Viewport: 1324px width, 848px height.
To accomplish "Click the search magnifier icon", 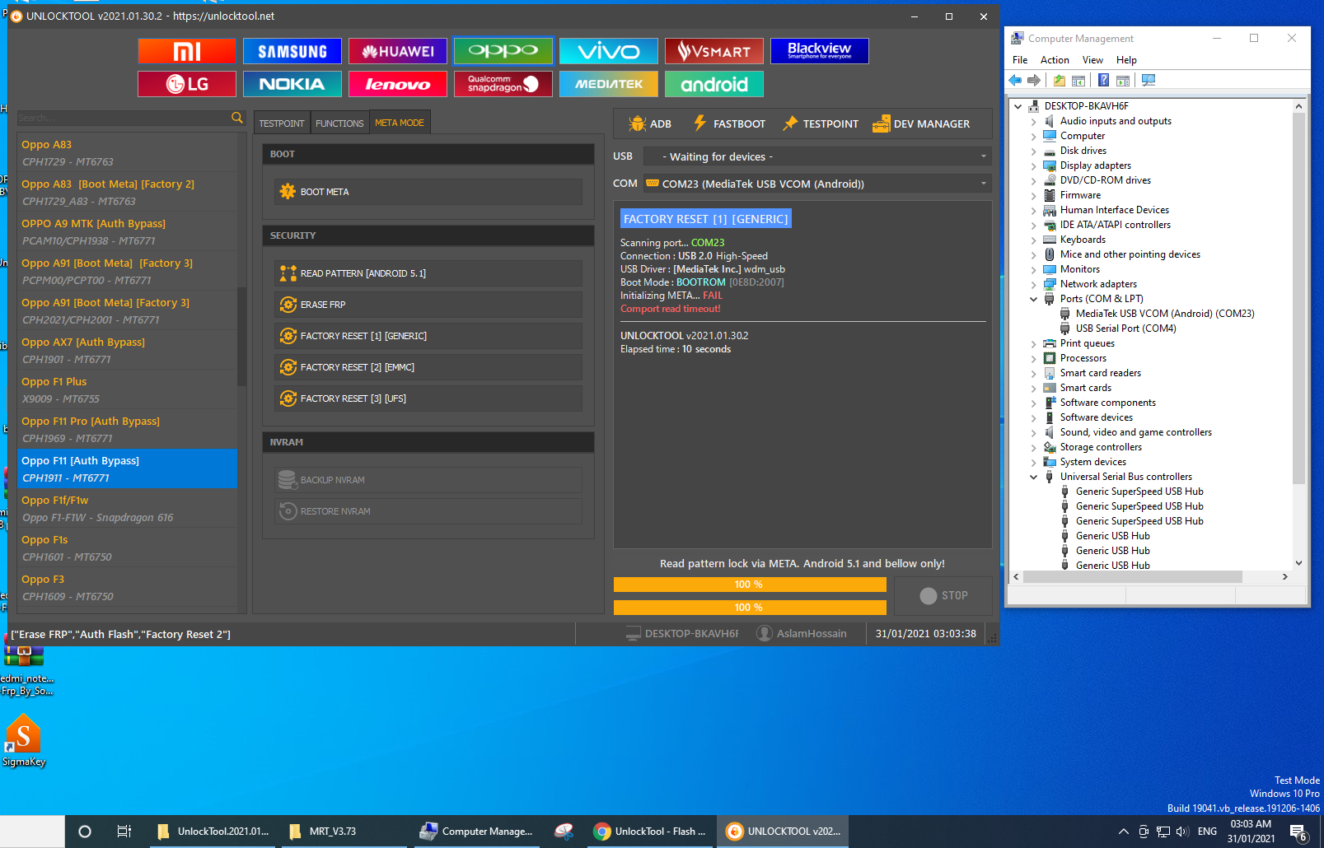I will [x=237, y=118].
